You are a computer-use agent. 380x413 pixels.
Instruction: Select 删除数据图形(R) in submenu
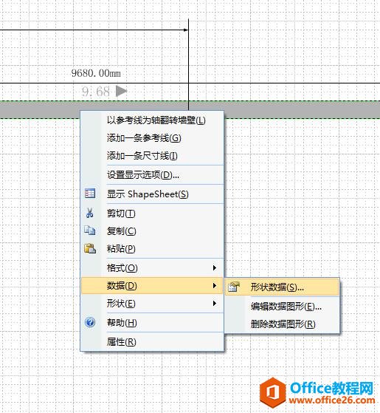pos(282,324)
